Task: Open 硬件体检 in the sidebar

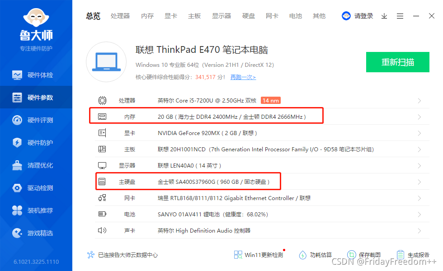Action: click(x=36, y=75)
